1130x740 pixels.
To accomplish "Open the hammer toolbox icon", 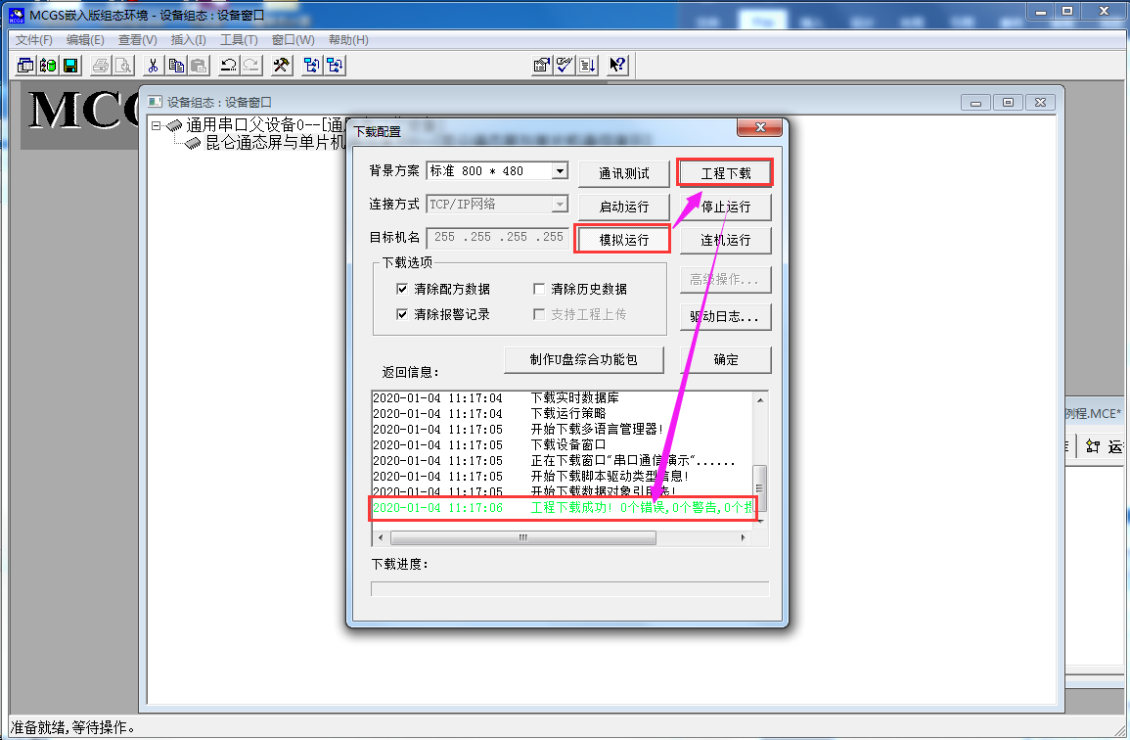I will point(281,66).
